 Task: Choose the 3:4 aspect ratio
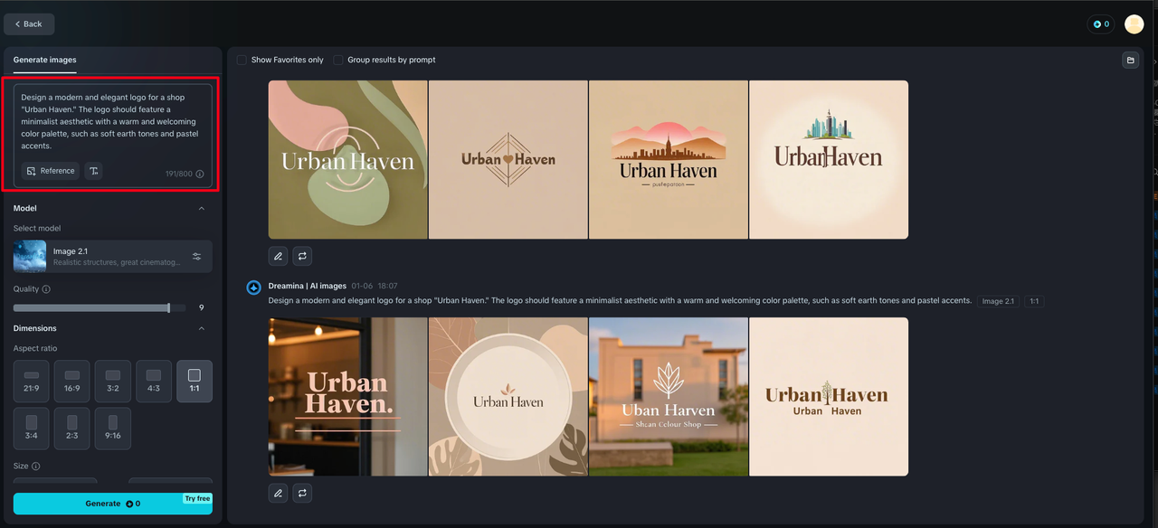point(32,429)
